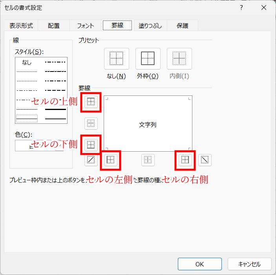Select the thin solid line style

click(x=27, y=119)
